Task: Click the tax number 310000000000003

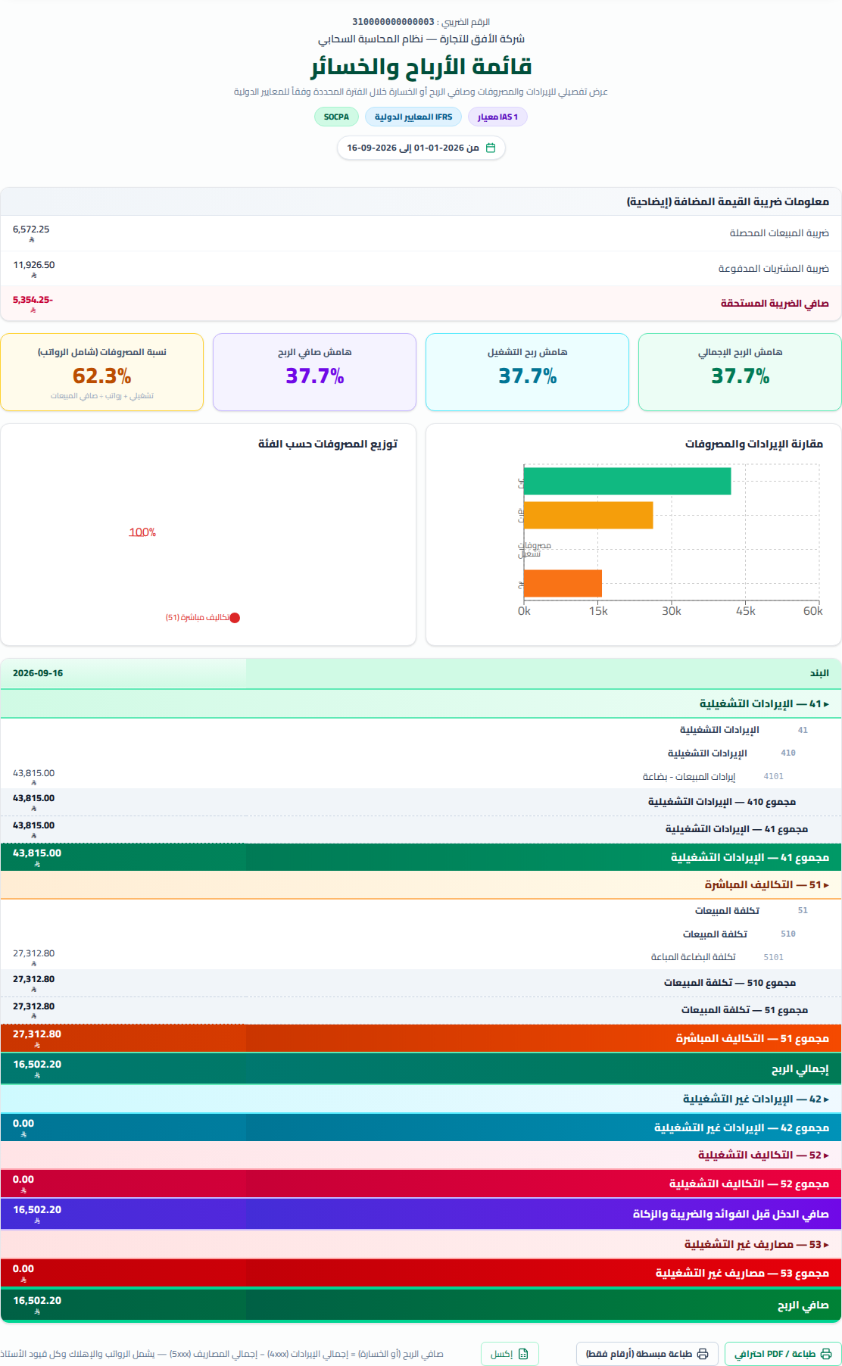Action: [x=393, y=22]
